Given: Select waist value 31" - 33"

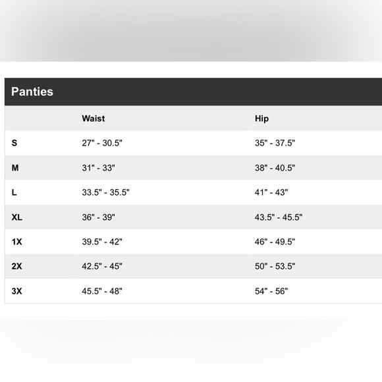Looking at the screenshot, I should (98, 168).
